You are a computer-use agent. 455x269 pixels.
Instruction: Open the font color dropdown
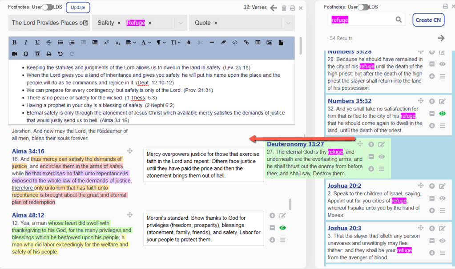(x=145, y=43)
